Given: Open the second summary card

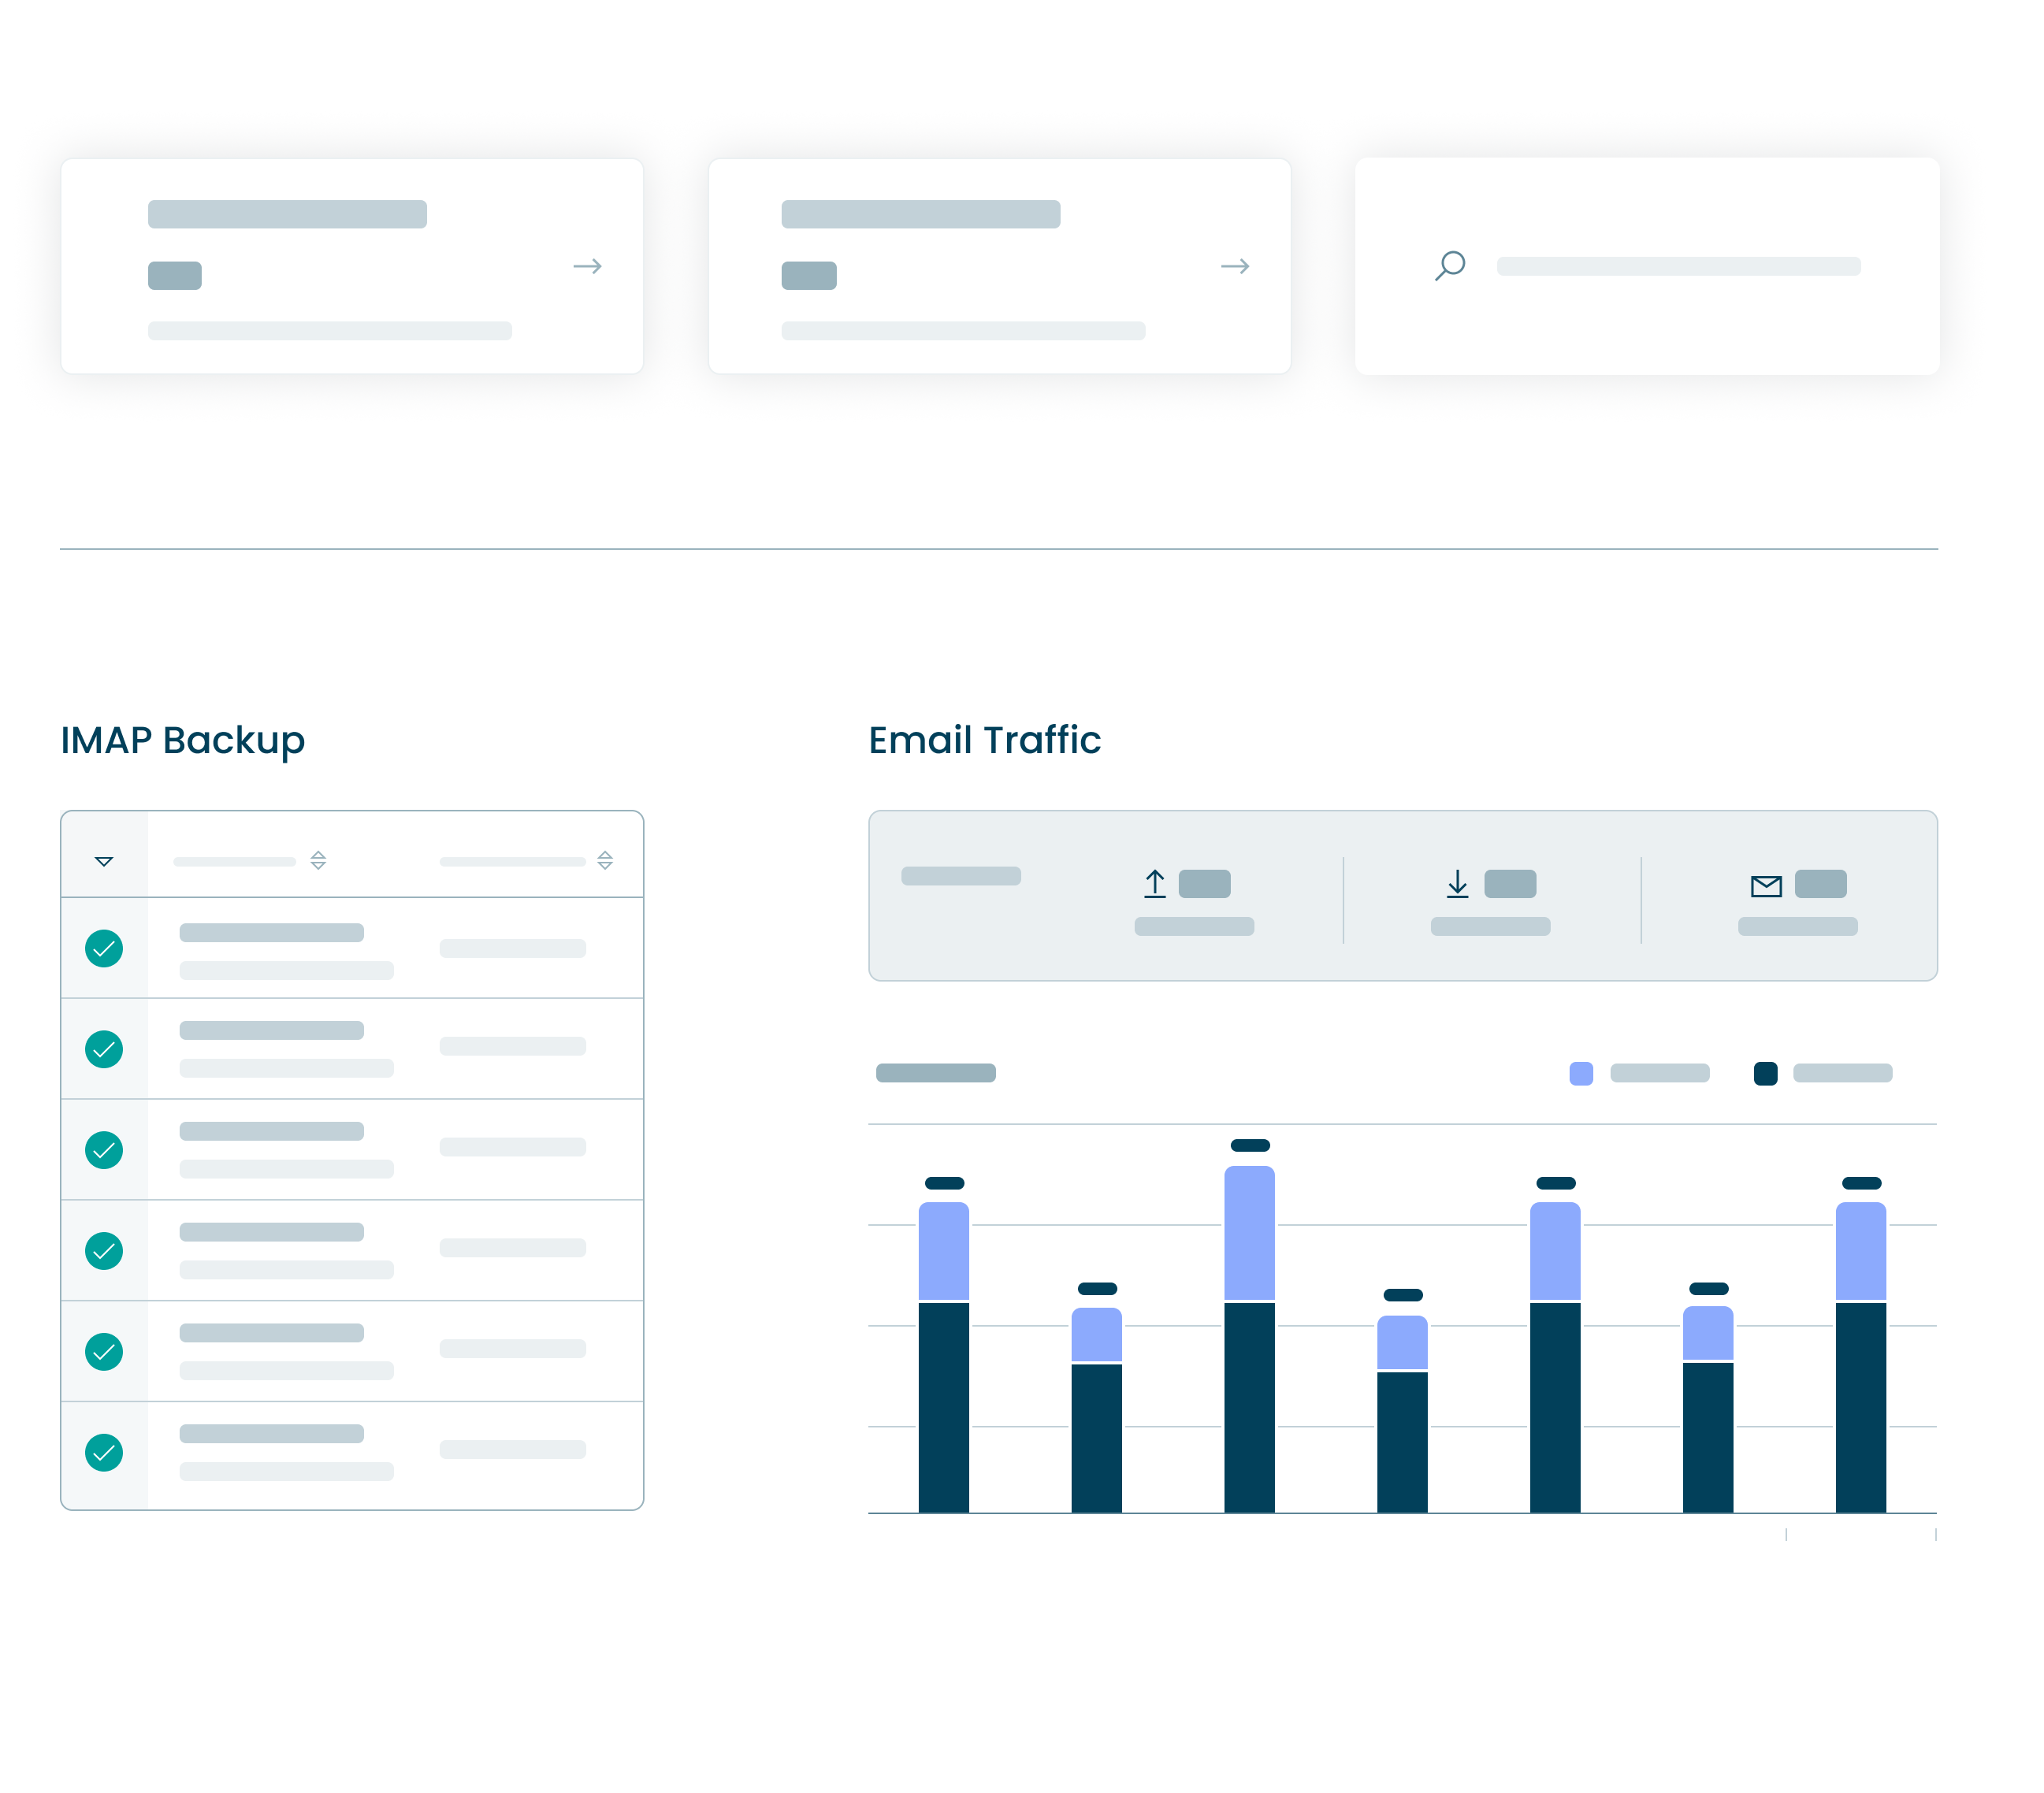Looking at the screenshot, I should pyautogui.click(x=999, y=266).
